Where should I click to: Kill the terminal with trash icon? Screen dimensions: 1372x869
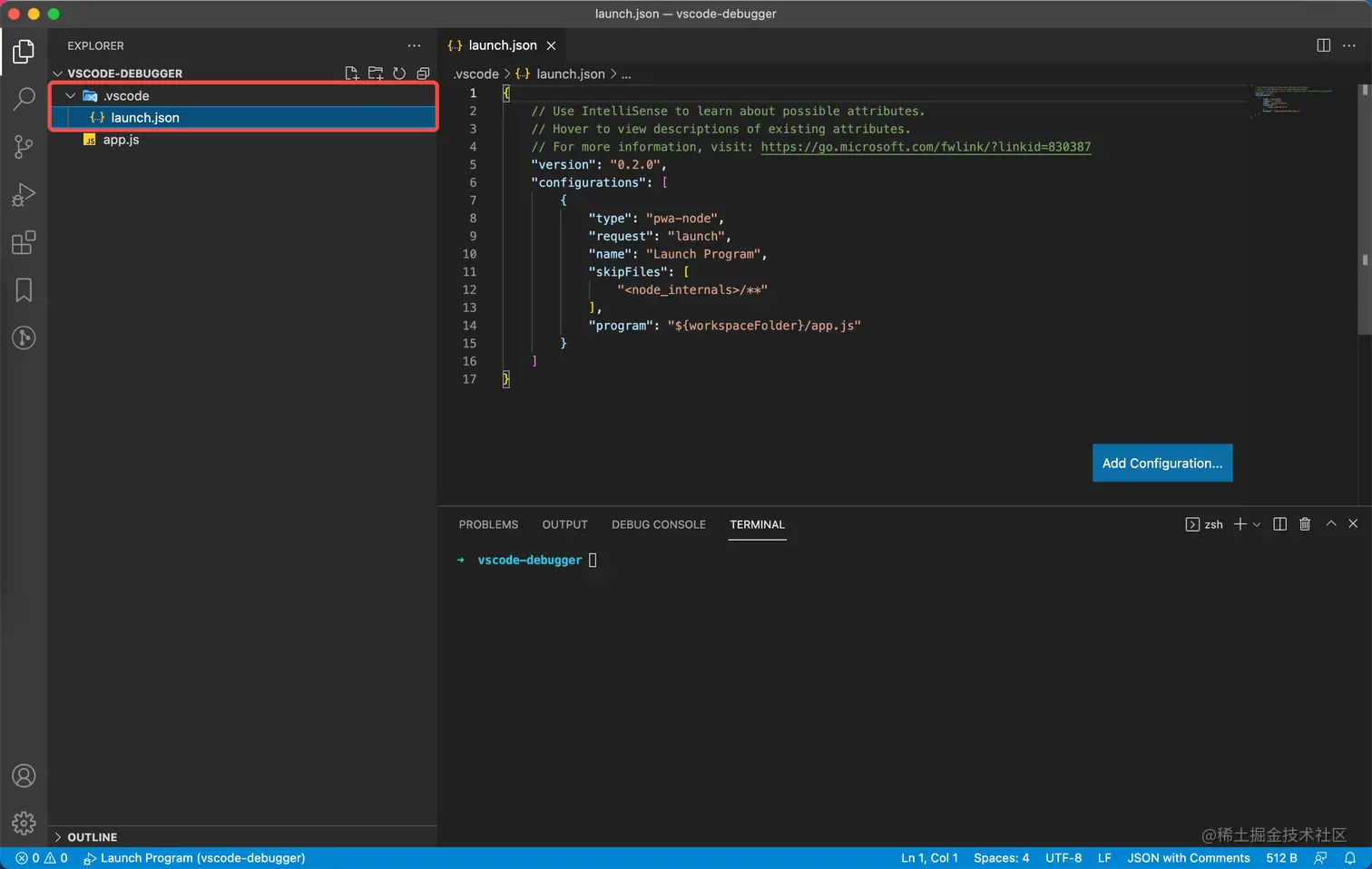1305,524
